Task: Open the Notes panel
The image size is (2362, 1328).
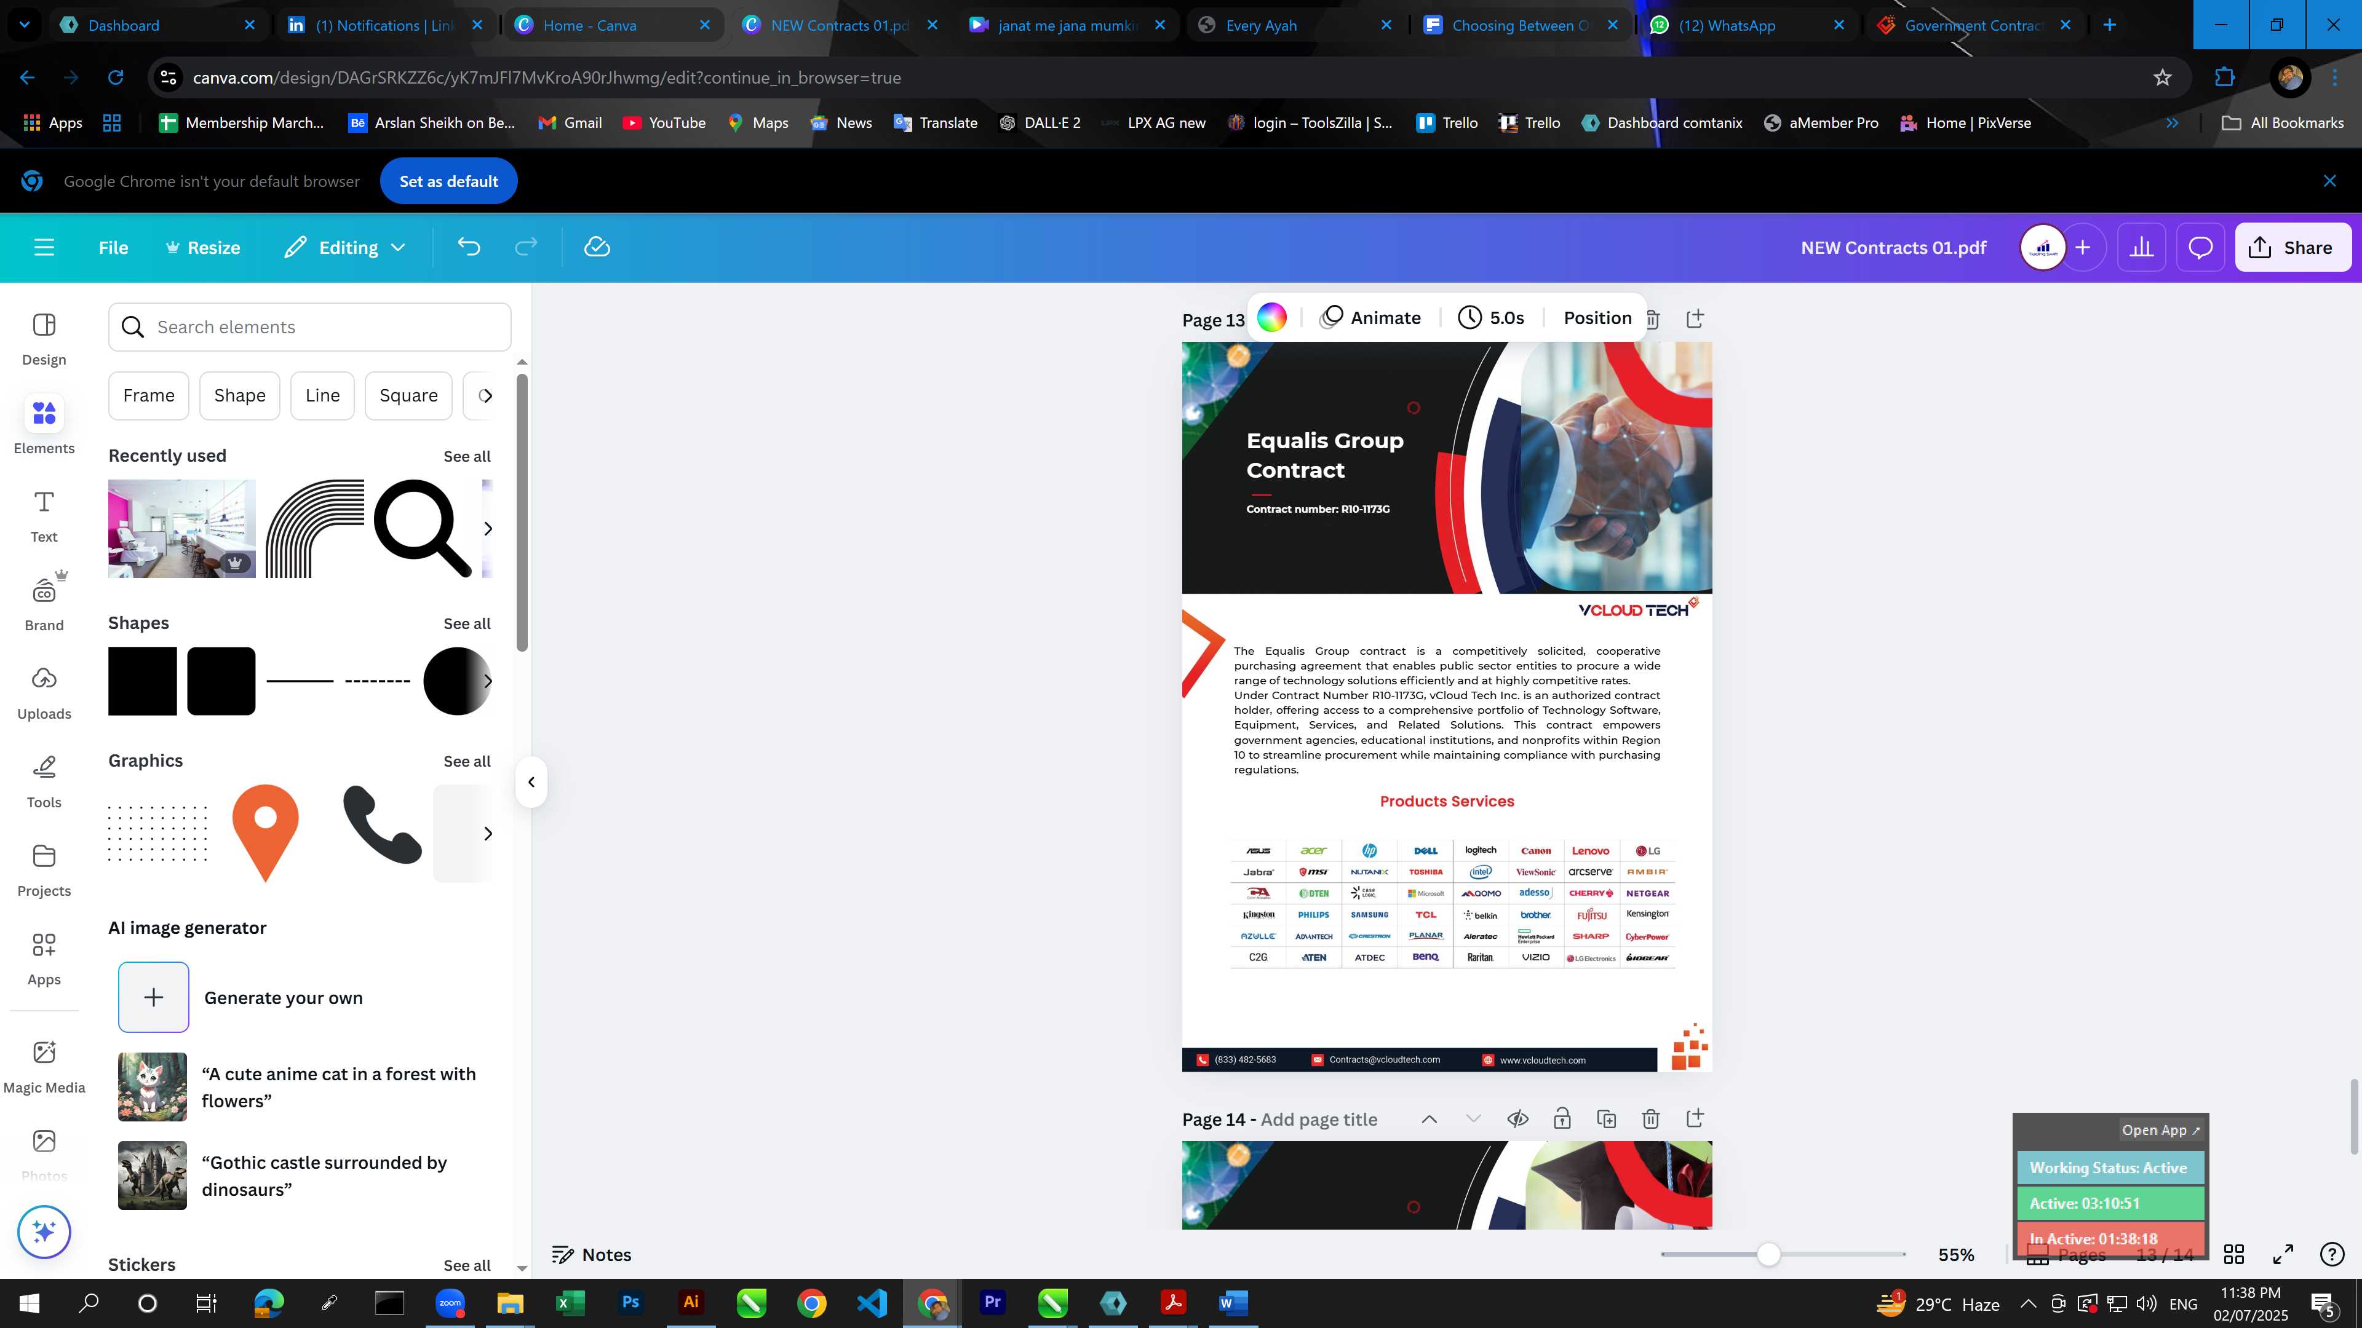Action: click(x=591, y=1255)
